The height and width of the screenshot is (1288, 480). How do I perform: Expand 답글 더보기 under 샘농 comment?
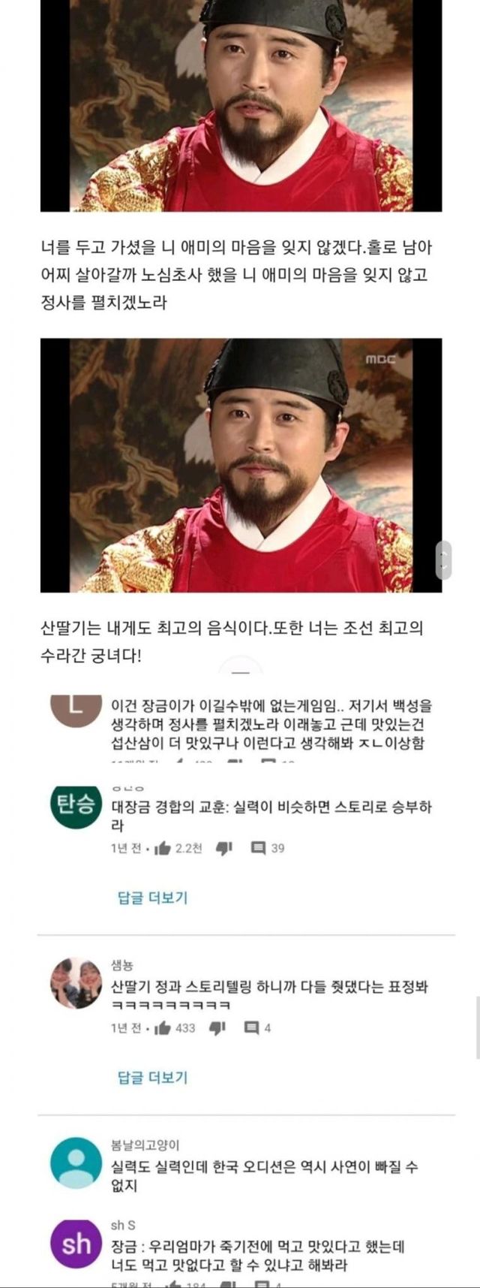[x=152, y=1077]
